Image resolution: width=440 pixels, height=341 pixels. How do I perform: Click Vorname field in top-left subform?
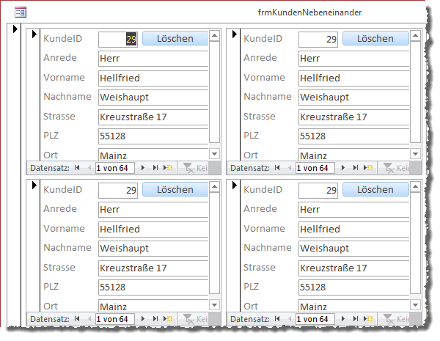point(153,78)
